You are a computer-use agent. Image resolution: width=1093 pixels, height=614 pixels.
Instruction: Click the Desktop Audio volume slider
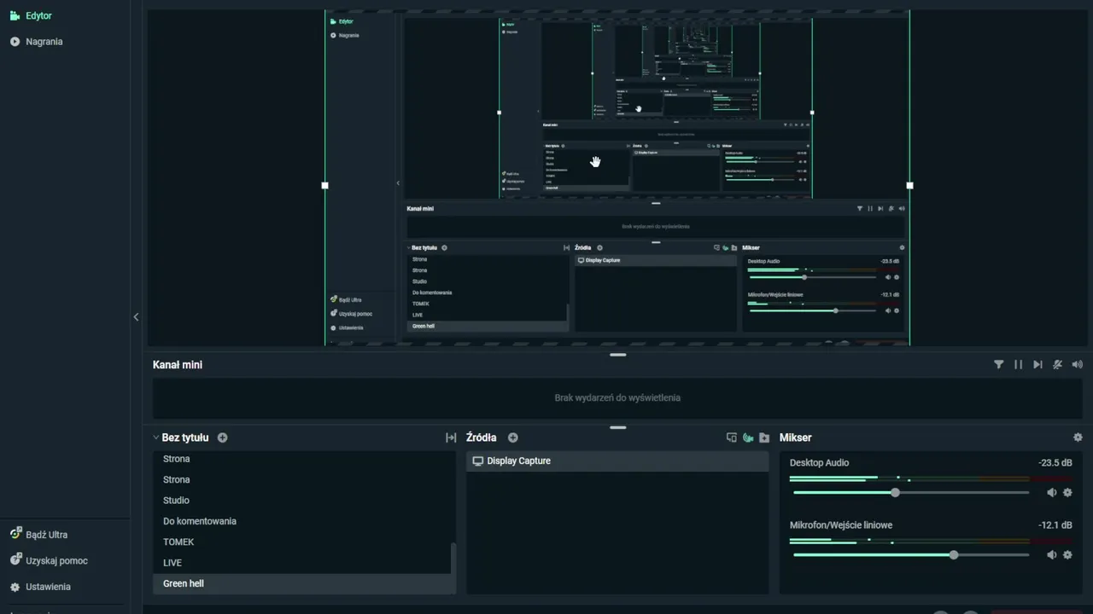tap(911, 493)
